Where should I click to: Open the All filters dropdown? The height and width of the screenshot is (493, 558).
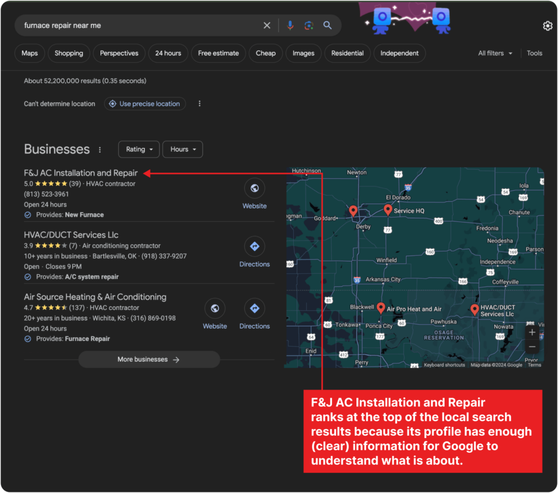coord(495,53)
